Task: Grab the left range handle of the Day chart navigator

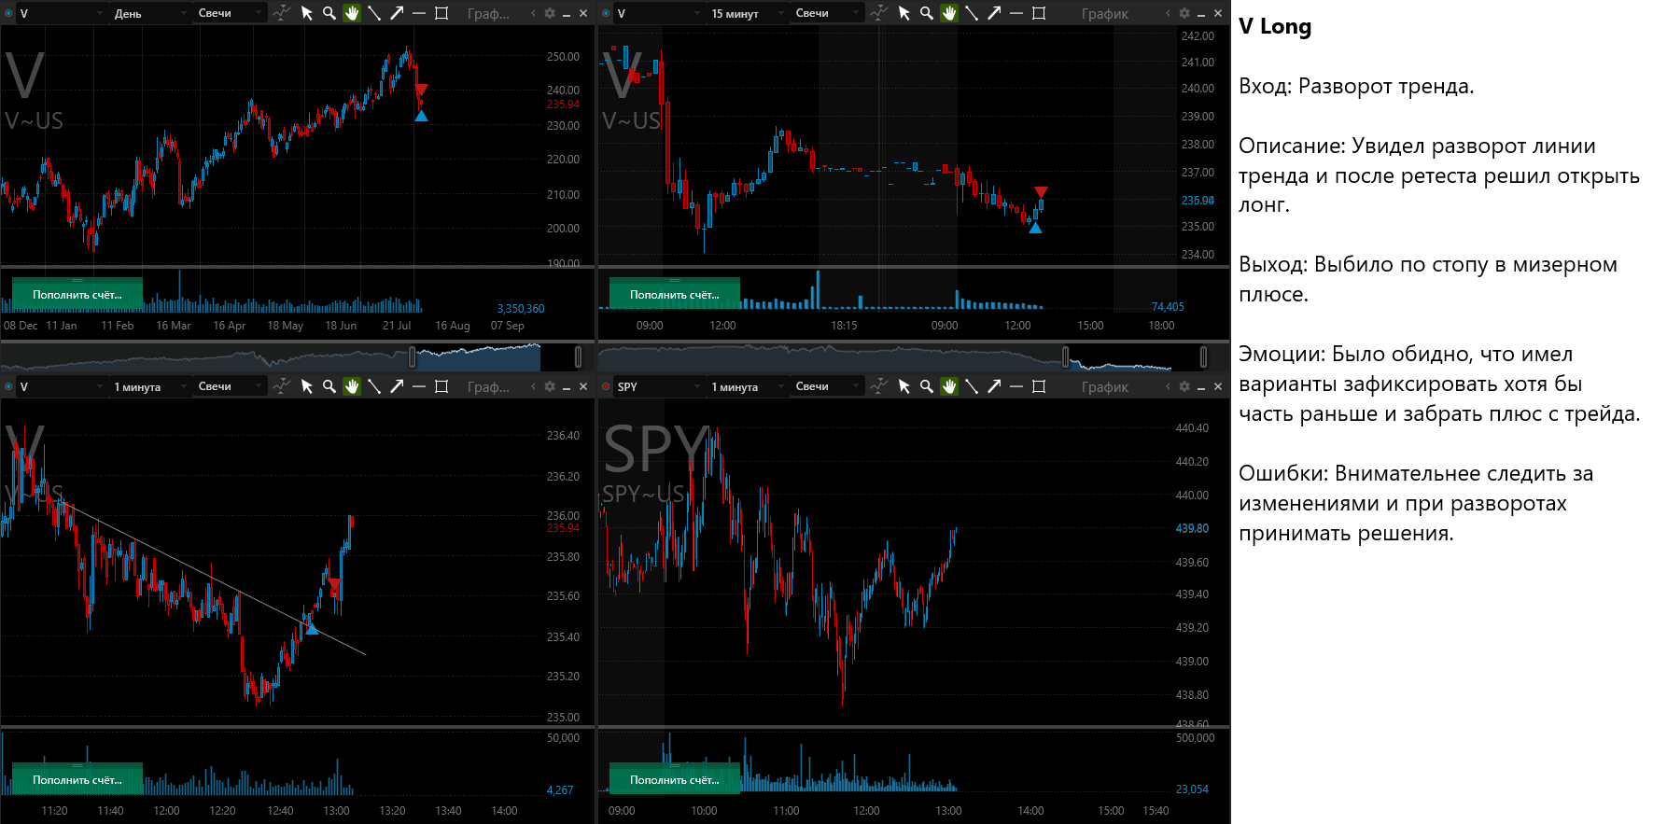Action: tap(413, 356)
